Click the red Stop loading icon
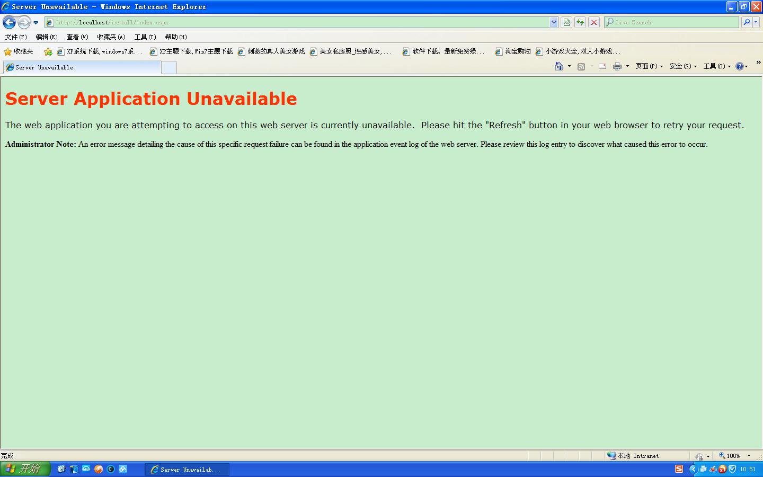763x477 pixels. (594, 22)
